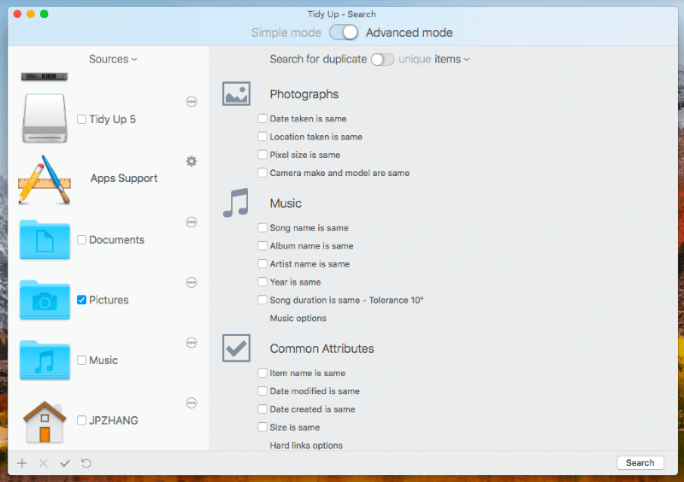Click the Common Attributes heading
Screen dimensions: 684x482
tap(322, 349)
